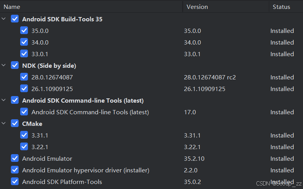The image size is (303, 189).
Task: Select the Android SDK Build-Tools 35 row label
Action: (62, 19)
